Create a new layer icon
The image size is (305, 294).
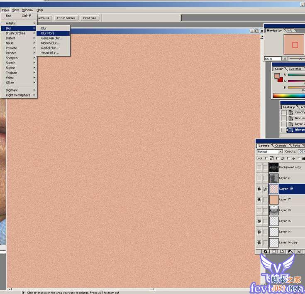point(299,252)
